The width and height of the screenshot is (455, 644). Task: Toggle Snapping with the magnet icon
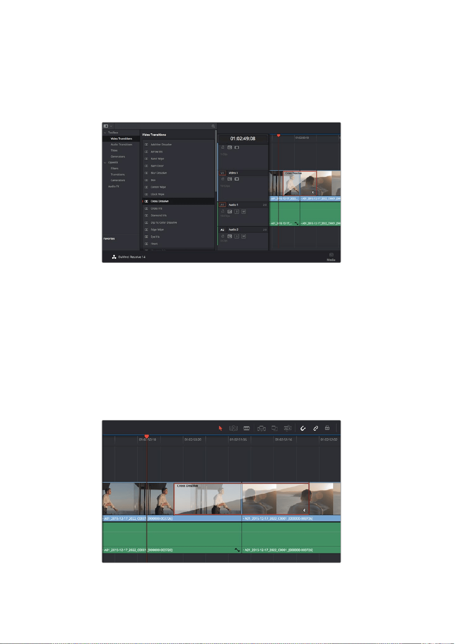(303, 428)
